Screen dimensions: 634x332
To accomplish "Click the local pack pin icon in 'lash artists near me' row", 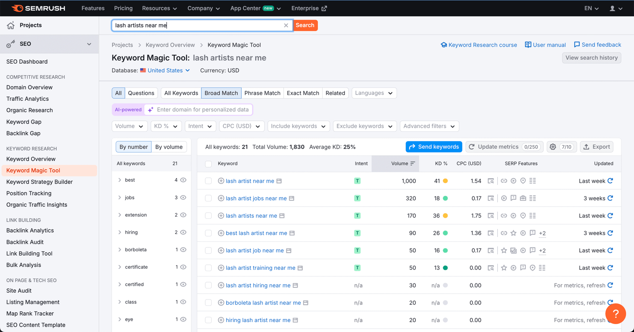I will [523, 216].
